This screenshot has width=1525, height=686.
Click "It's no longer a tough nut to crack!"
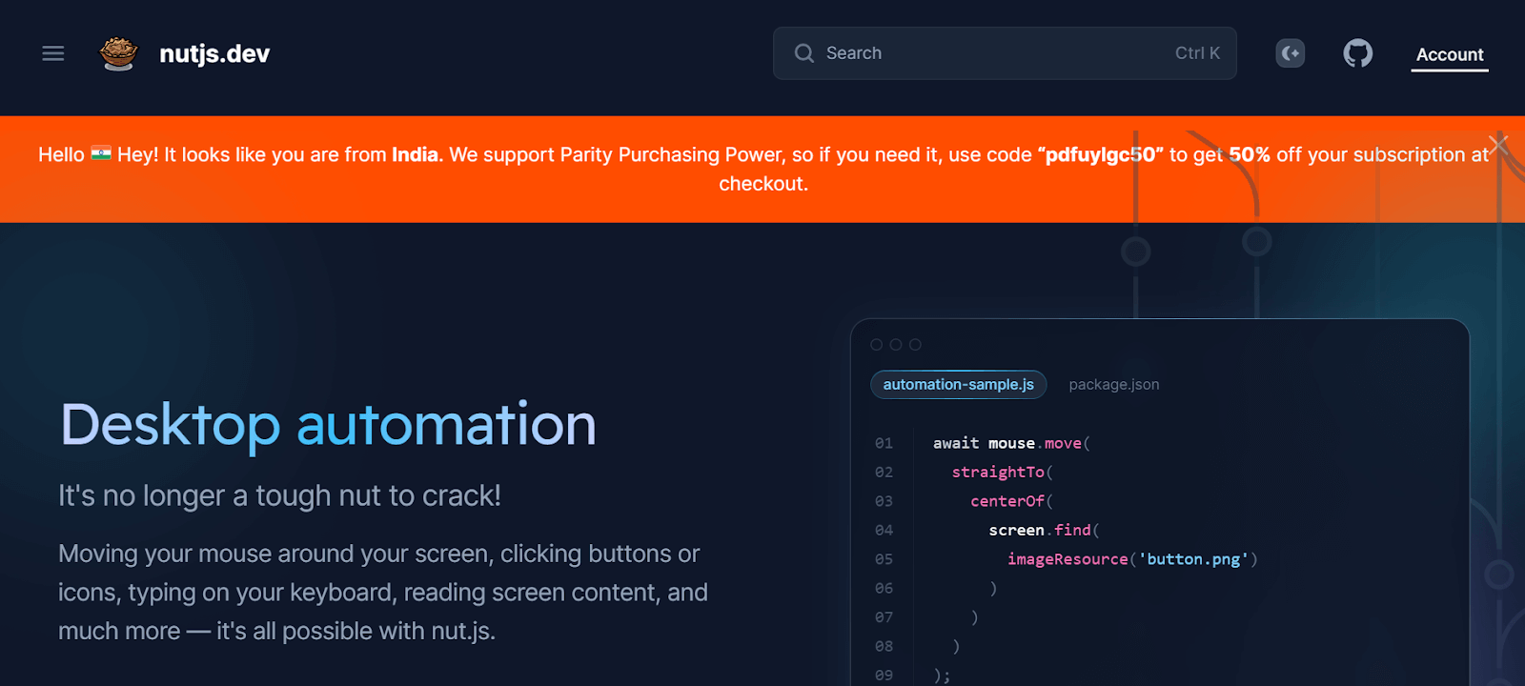coord(279,495)
